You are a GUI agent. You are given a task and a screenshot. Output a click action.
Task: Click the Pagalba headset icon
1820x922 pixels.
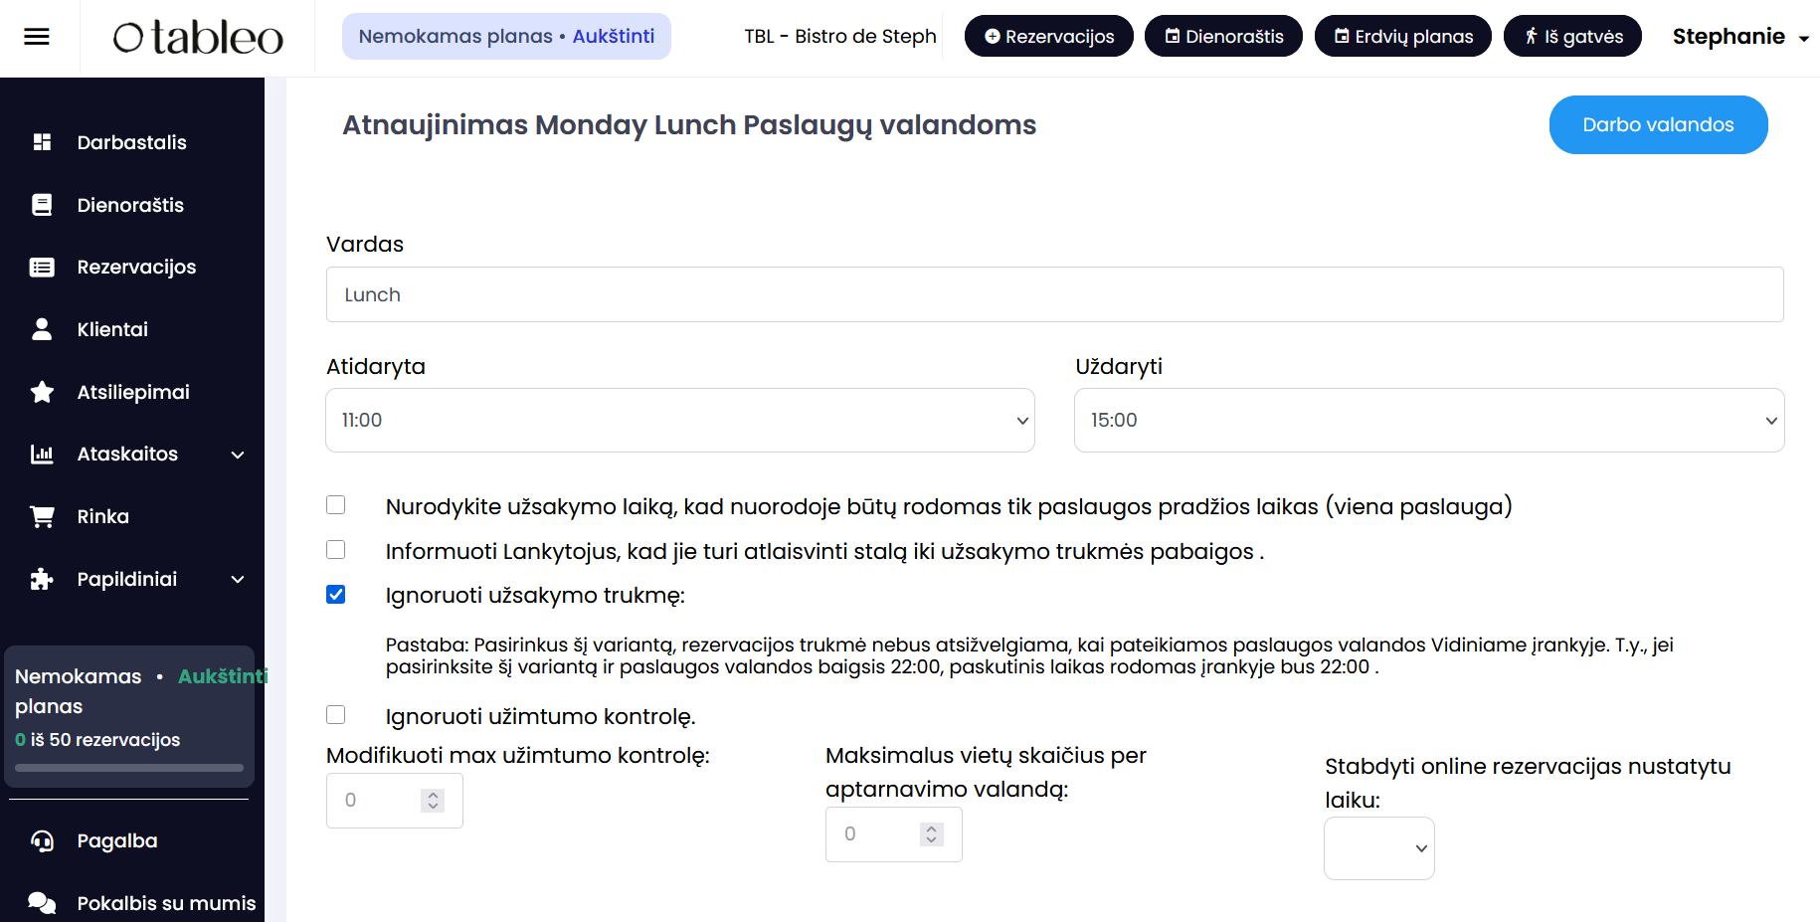point(42,840)
